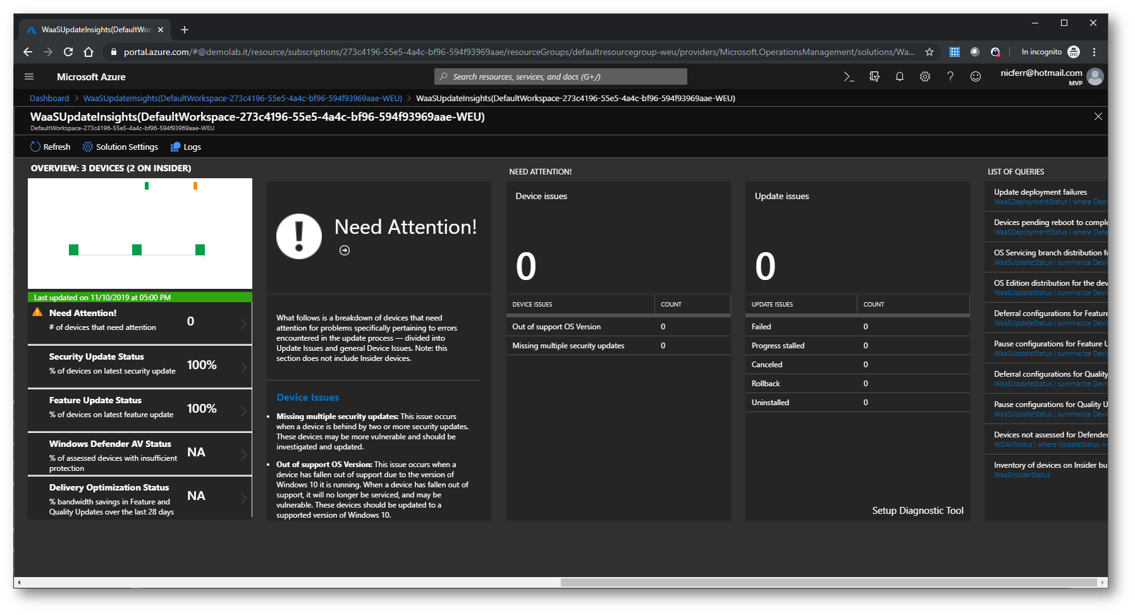
Task: Click the browser forward arrow
Action: 48,52
